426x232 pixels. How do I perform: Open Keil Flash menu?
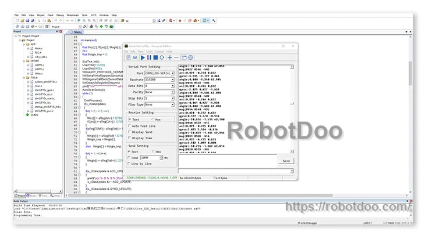[51, 15]
